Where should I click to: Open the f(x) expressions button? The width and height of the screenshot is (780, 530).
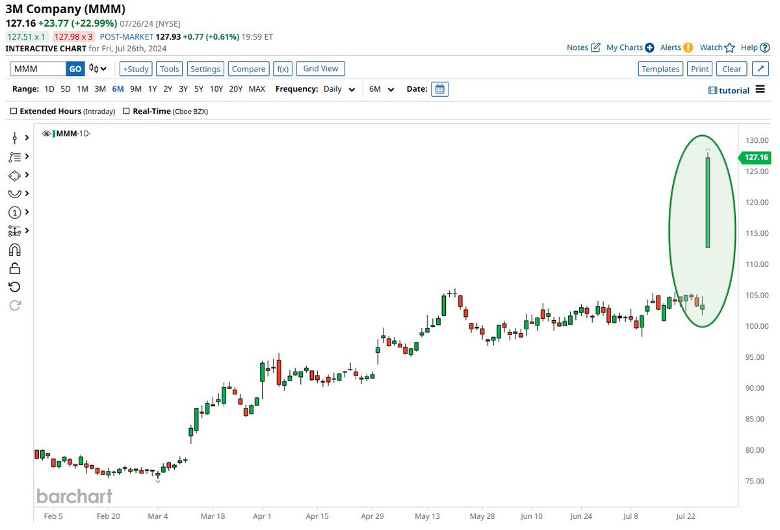(283, 69)
